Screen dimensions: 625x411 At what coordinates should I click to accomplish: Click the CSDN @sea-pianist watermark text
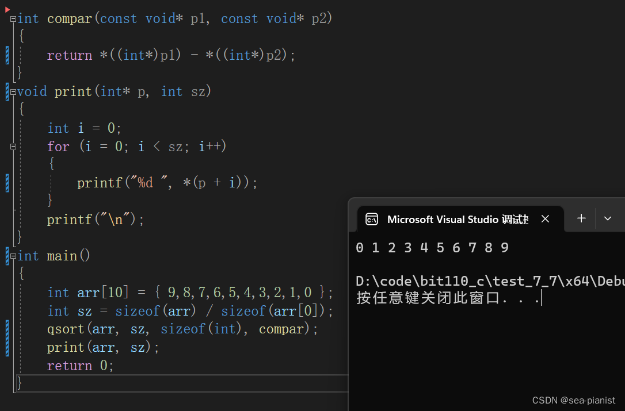click(573, 400)
